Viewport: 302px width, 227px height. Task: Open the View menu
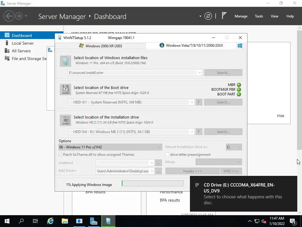275,16
